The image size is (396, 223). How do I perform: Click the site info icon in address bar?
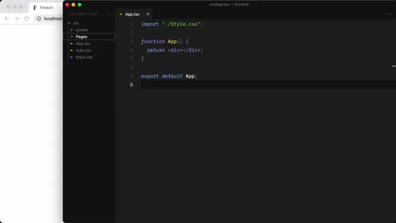pos(39,19)
